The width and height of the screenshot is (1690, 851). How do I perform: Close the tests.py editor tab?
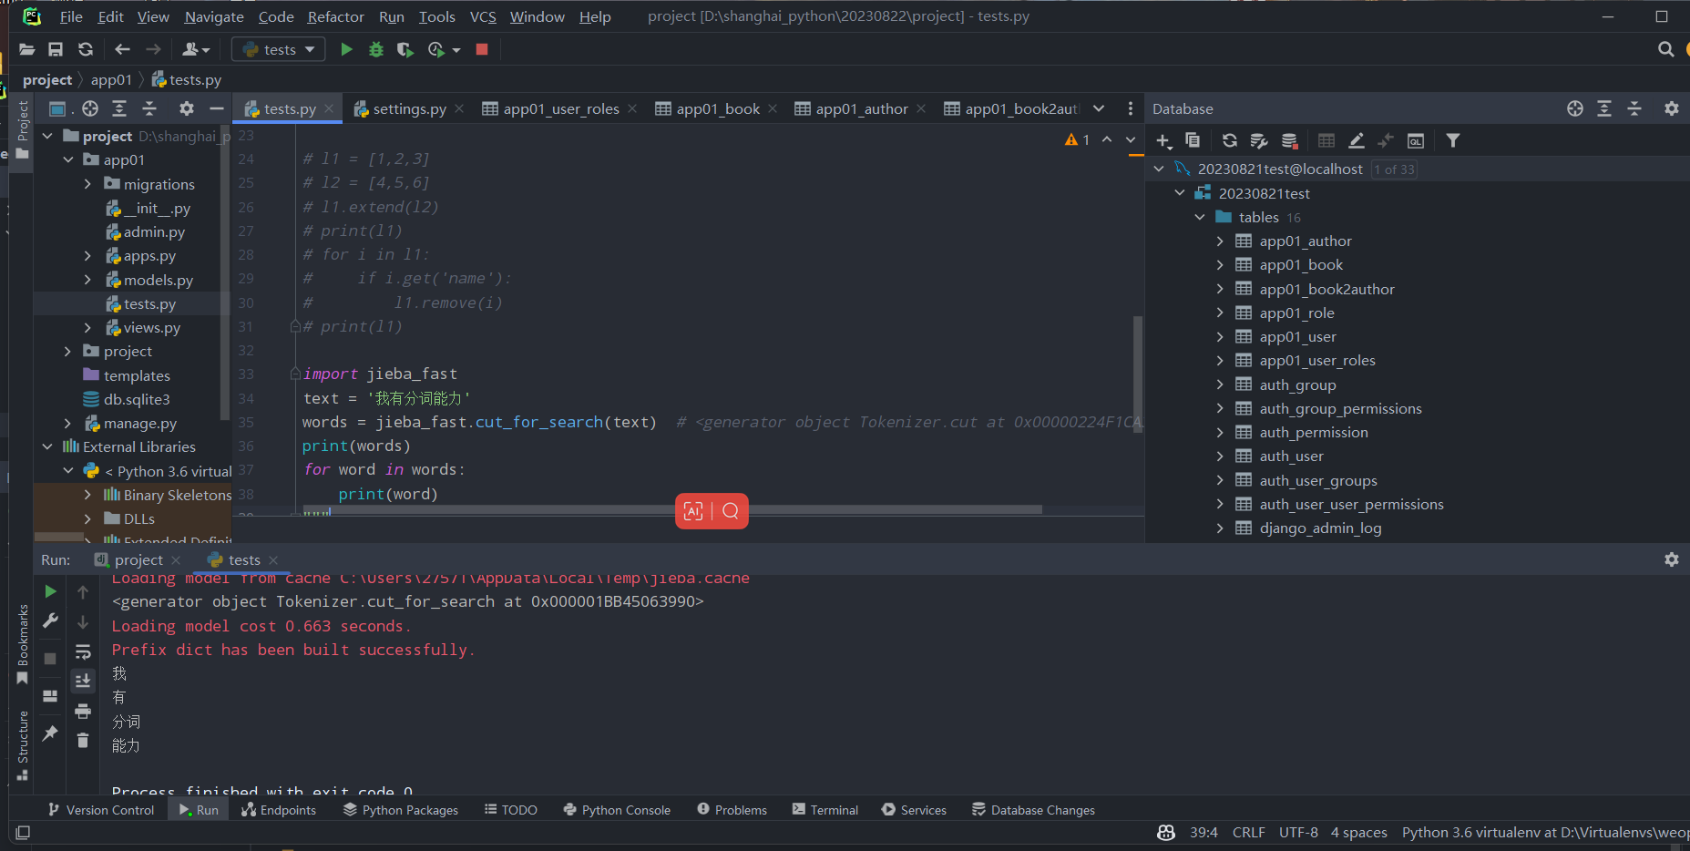(x=329, y=108)
